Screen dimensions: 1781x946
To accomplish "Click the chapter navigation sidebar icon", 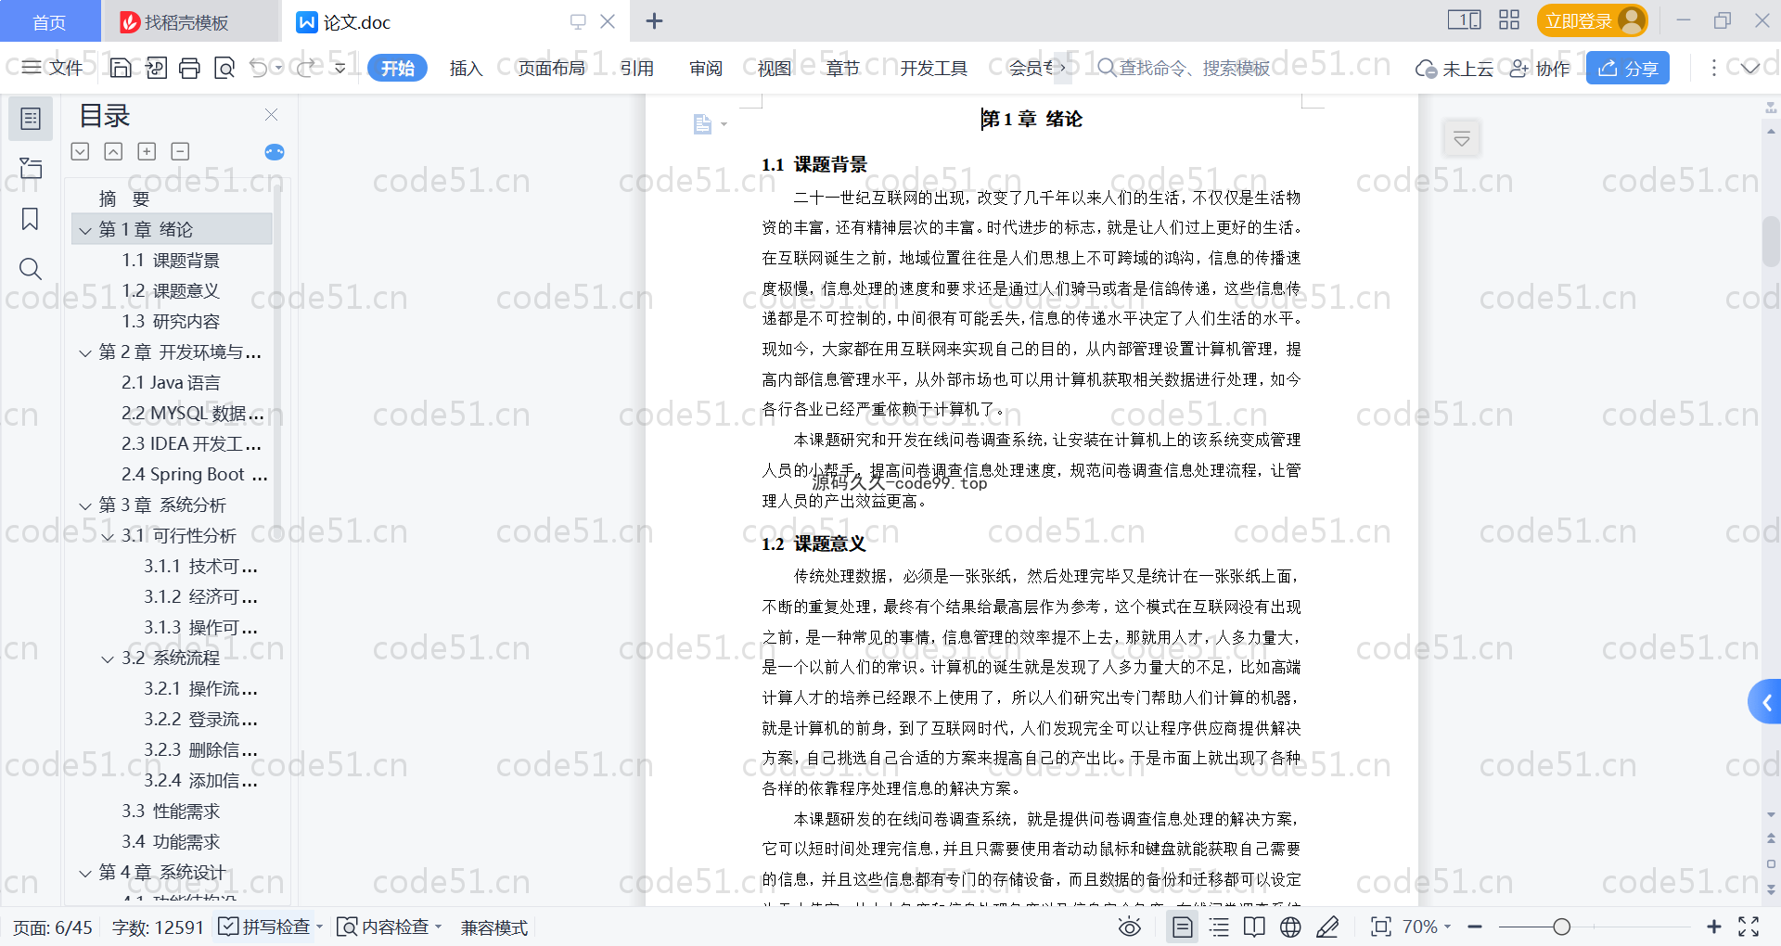I will coord(31,168).
